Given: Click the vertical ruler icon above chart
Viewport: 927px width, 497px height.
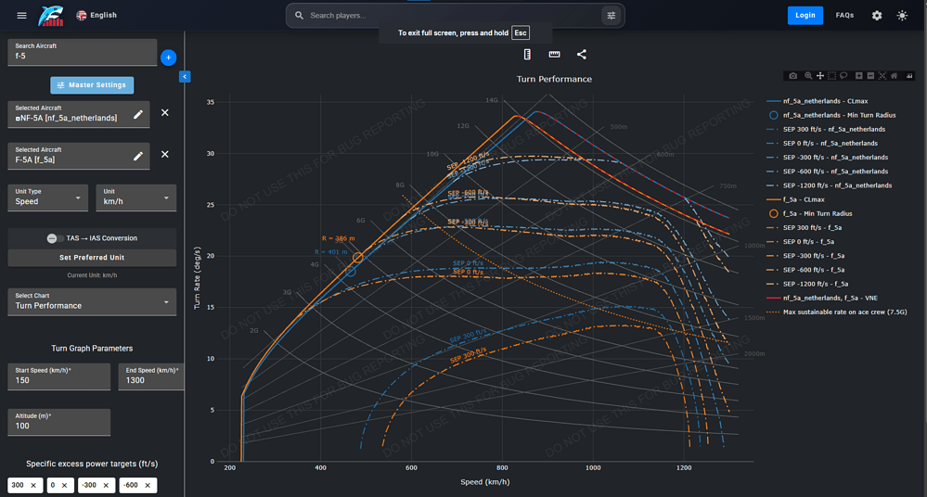Looking at the screenshot, I should click(x=527, y=55).
